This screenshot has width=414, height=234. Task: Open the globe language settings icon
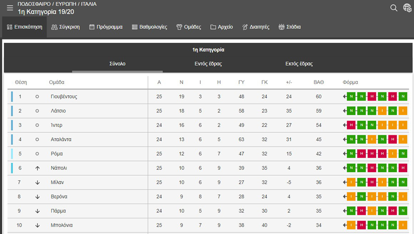[x=407, y=8]
